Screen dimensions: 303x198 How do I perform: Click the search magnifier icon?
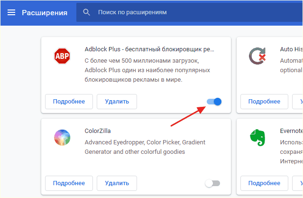click(86, 12)
